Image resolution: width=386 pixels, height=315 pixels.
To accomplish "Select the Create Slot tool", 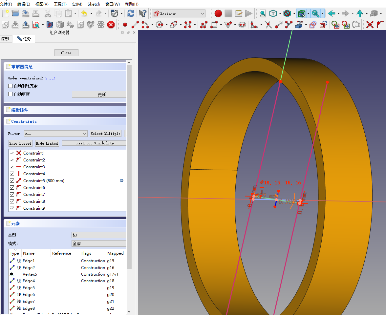I will pos(242,25).
